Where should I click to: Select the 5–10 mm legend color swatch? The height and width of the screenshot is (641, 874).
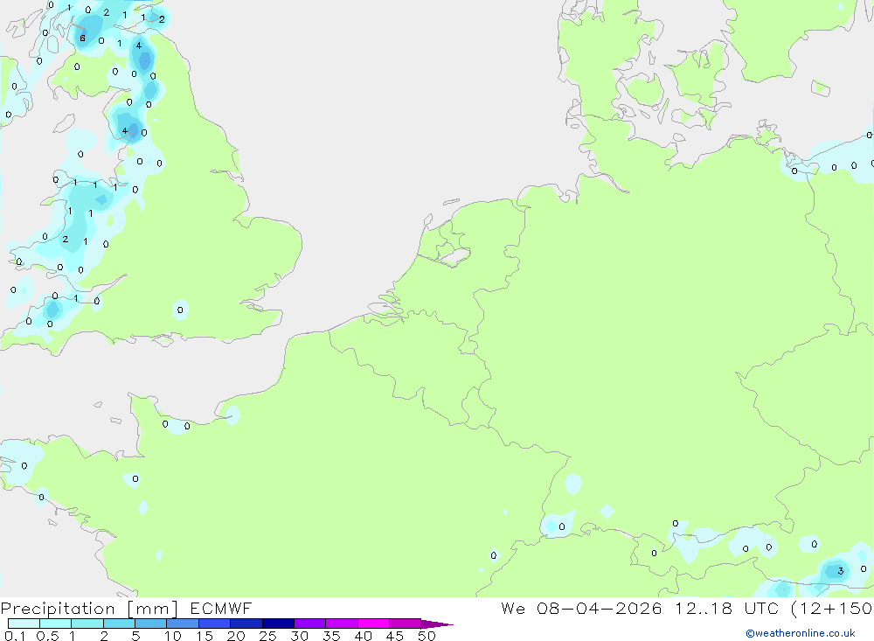(x=151, y=624)
